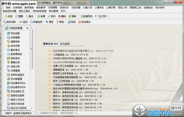184x117 pixels.
Task: Click the 提醒 (reminder) toolbar icon
Action: pyautogui.click(x=19, y=16)
